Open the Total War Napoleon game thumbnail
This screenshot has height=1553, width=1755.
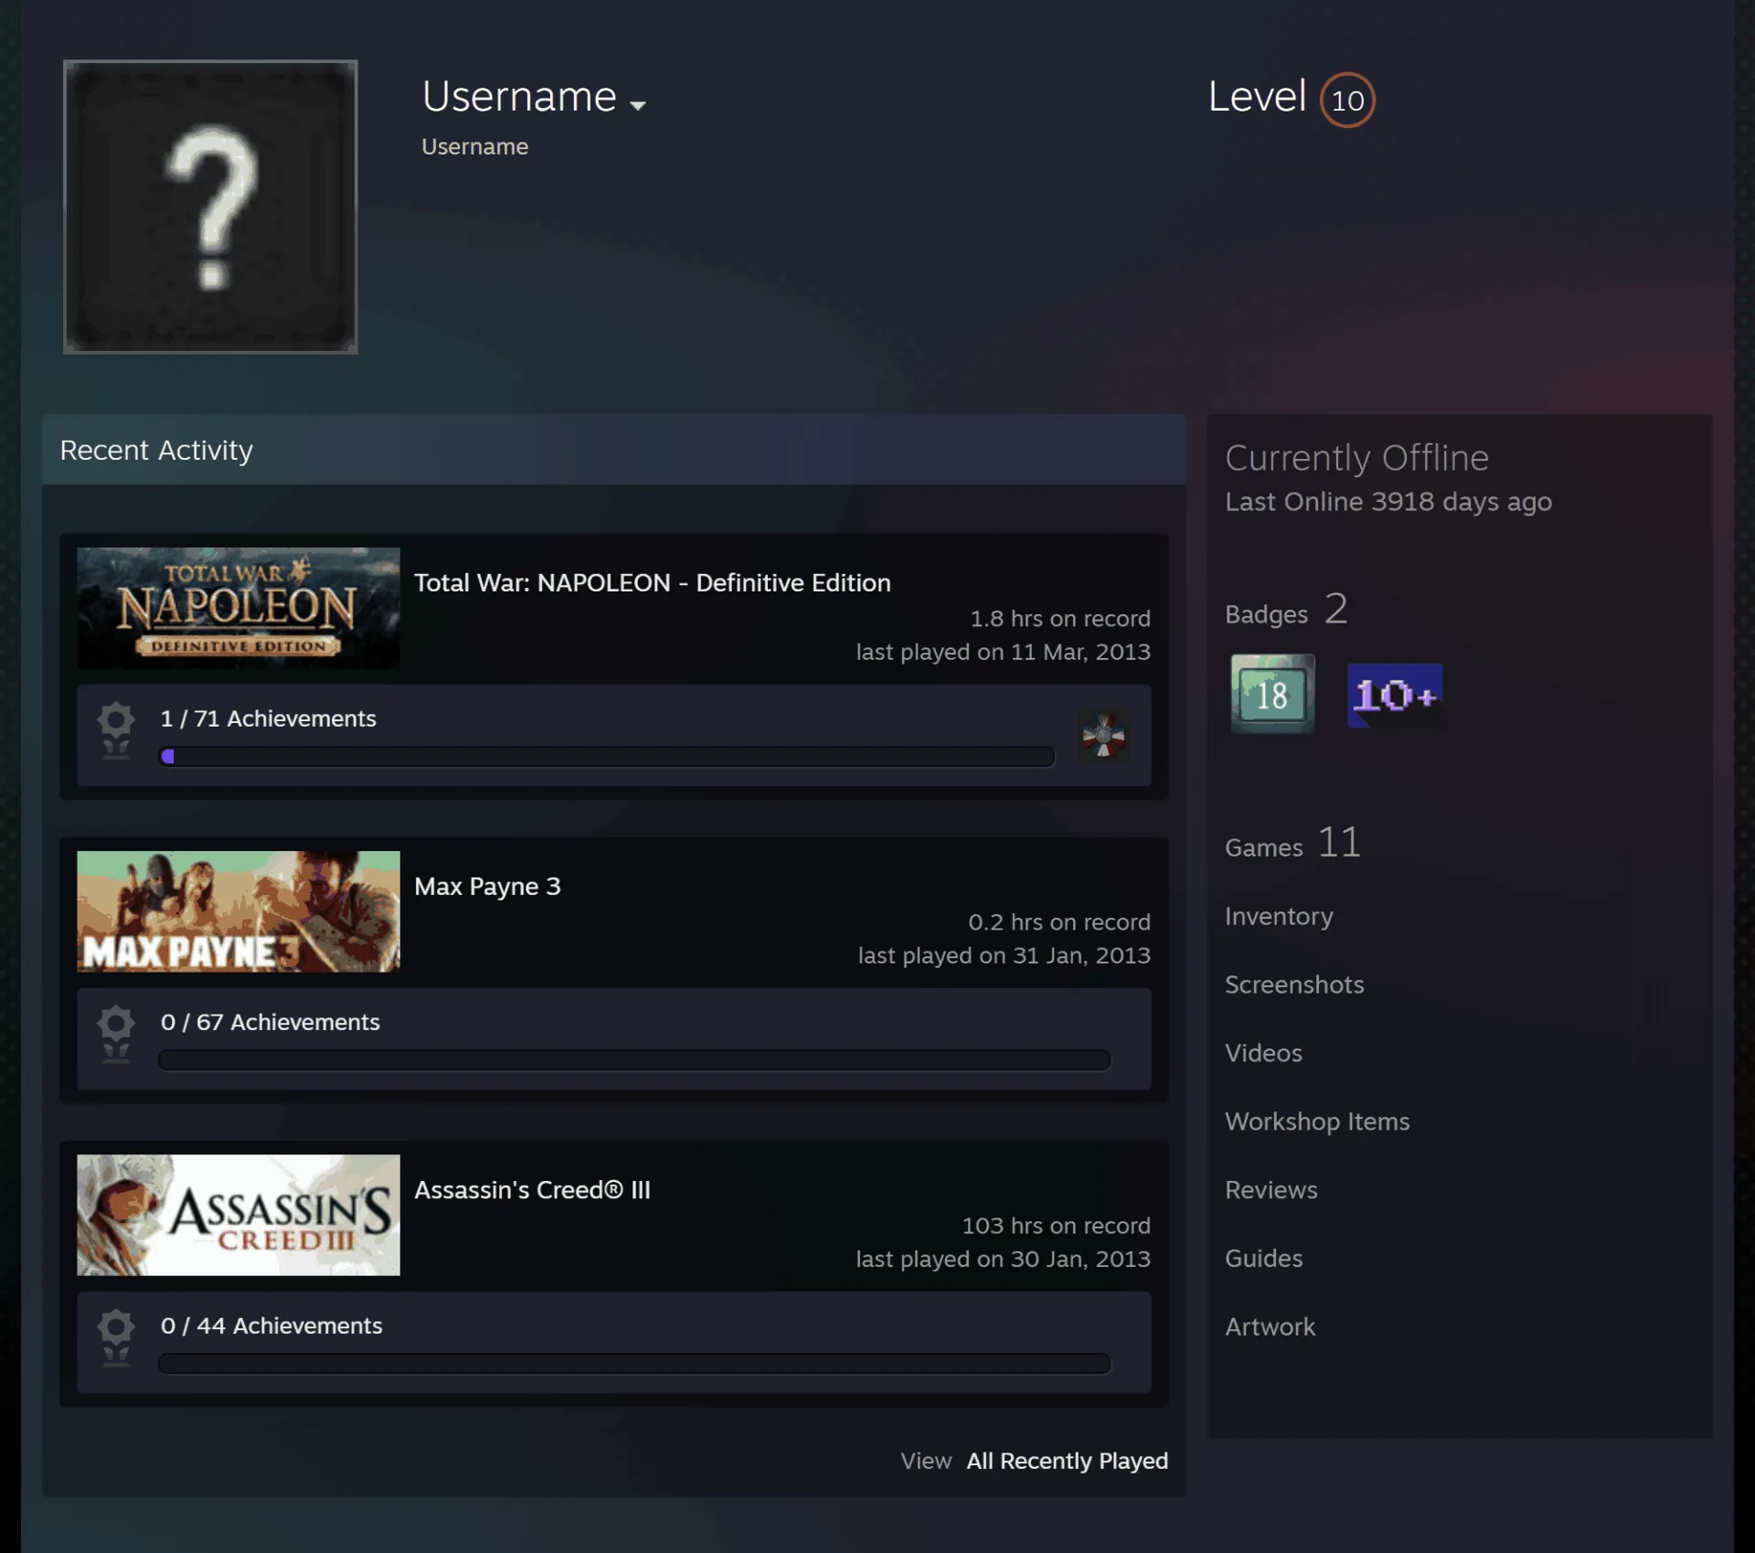pyautogui.click(x=239, y=608)
